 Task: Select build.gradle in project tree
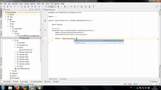16,78
